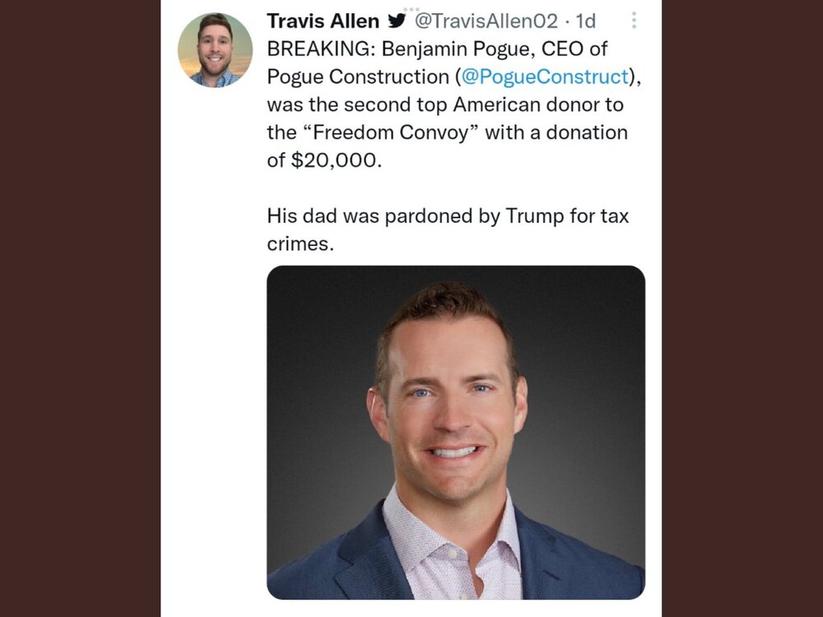Click the "Pogue Construction" company name text
Image resolution: width=823 pixels, height=617 pixels.
(x=356, y=77)
